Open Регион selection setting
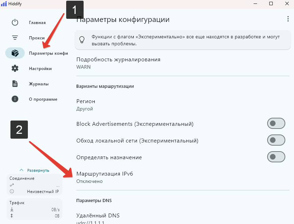 click(183, 105)
